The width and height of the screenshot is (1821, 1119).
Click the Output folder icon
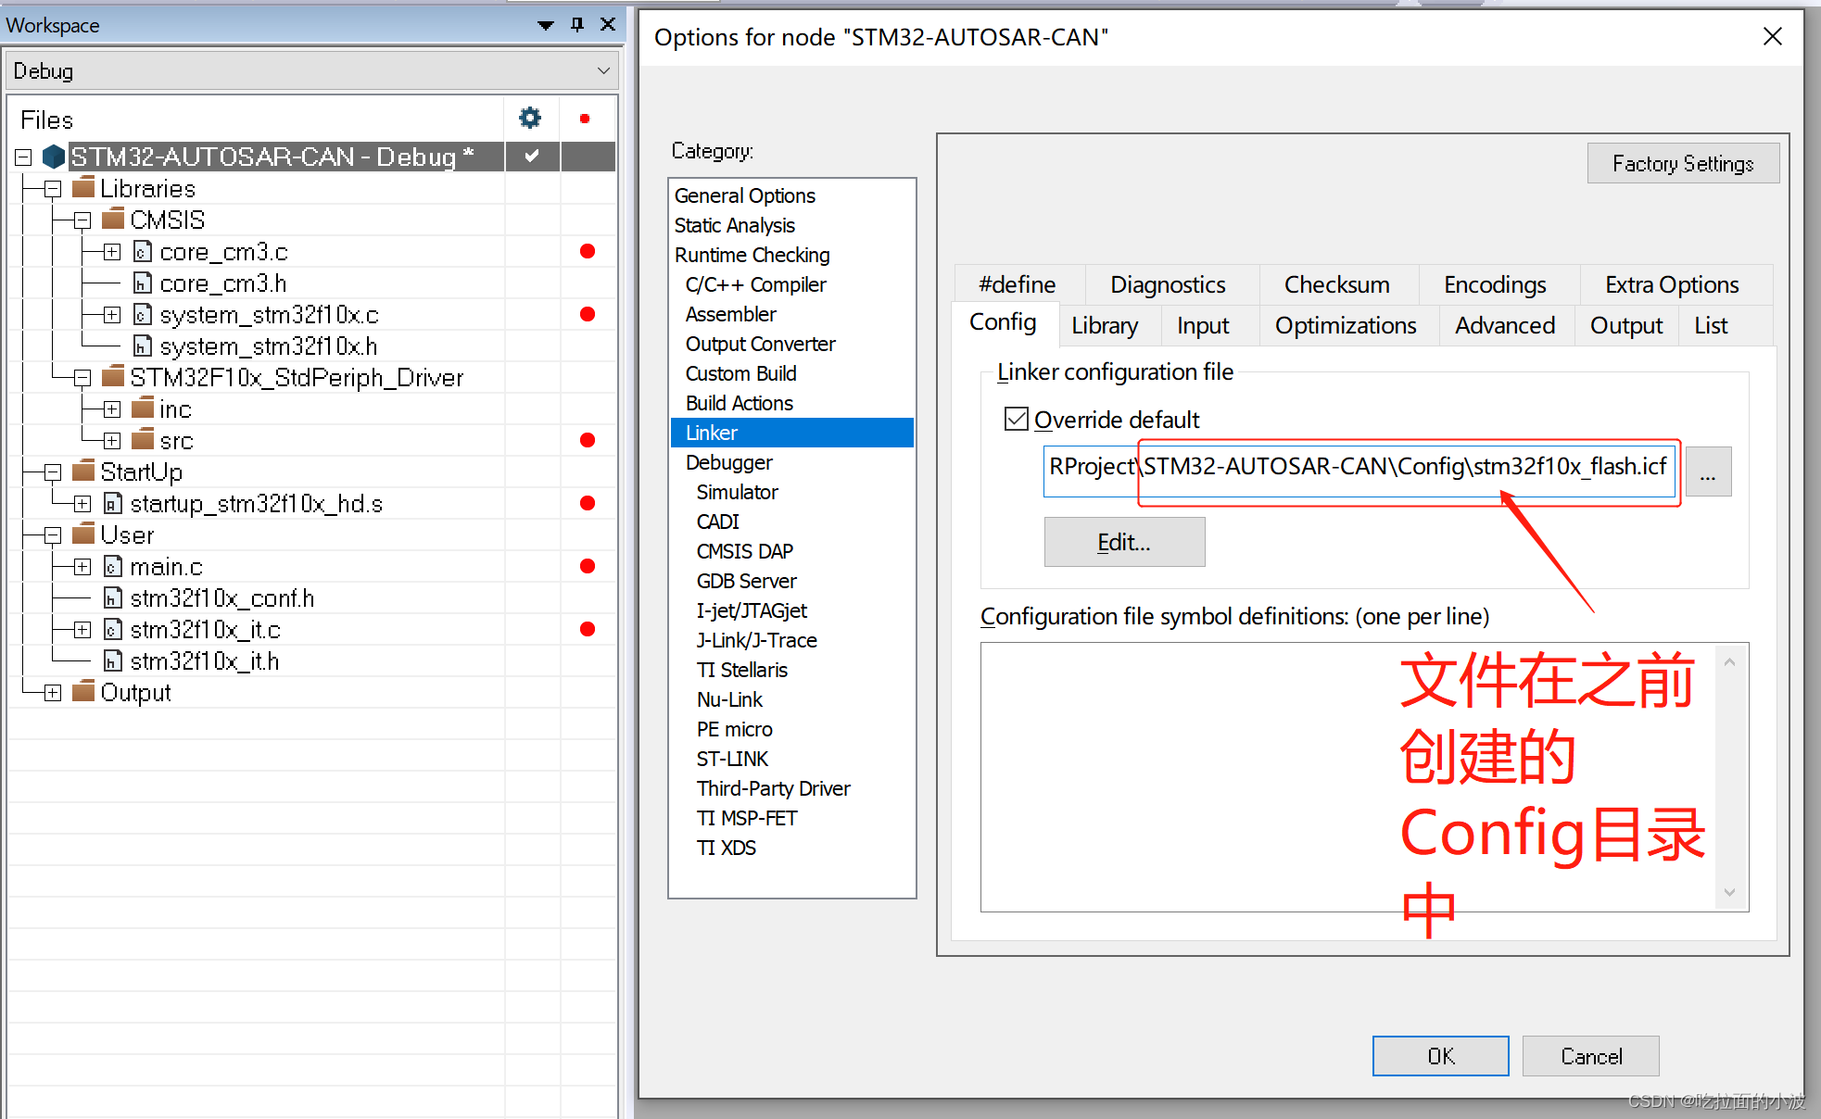83,692
